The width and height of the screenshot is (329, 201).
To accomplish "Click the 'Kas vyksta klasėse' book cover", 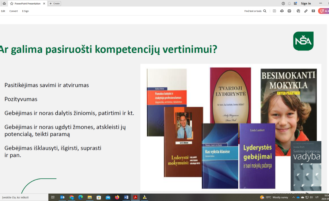I will pyautogui.click(x=220, y=156).
